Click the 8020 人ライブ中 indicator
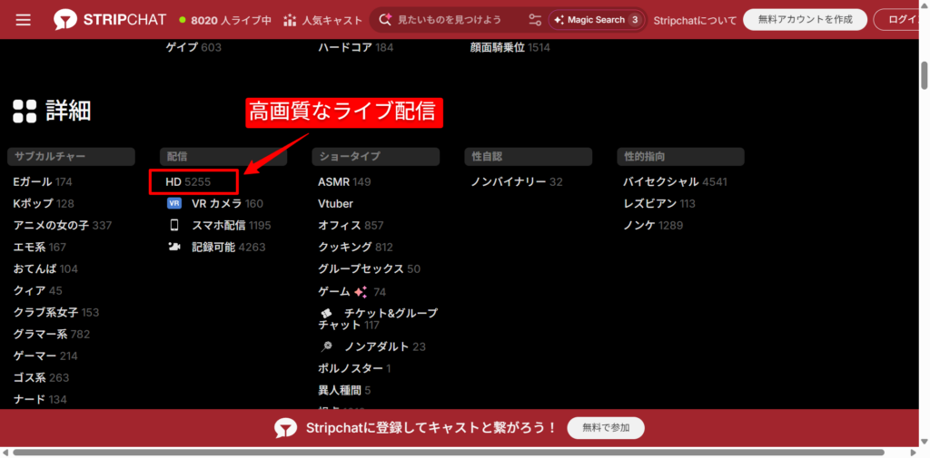Viewport: 930px width, 458px height. point(225,20)
